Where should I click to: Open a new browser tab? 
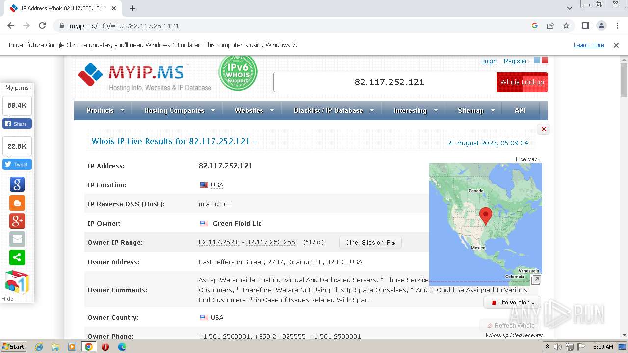pos(132,8)
